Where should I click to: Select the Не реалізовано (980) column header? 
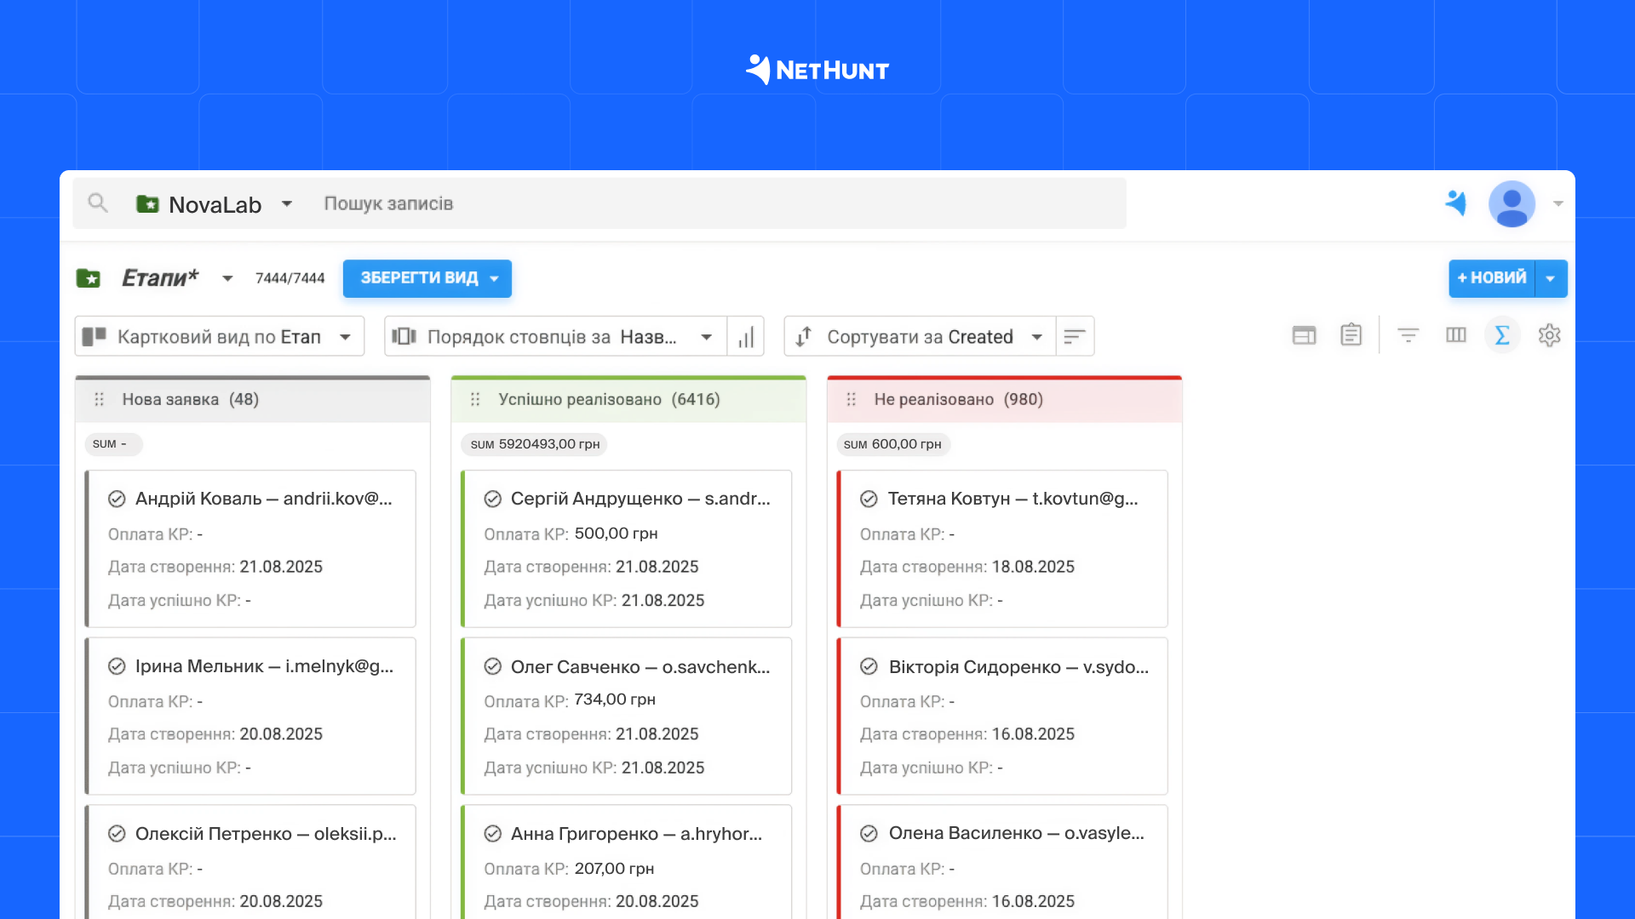[1004, 399]
